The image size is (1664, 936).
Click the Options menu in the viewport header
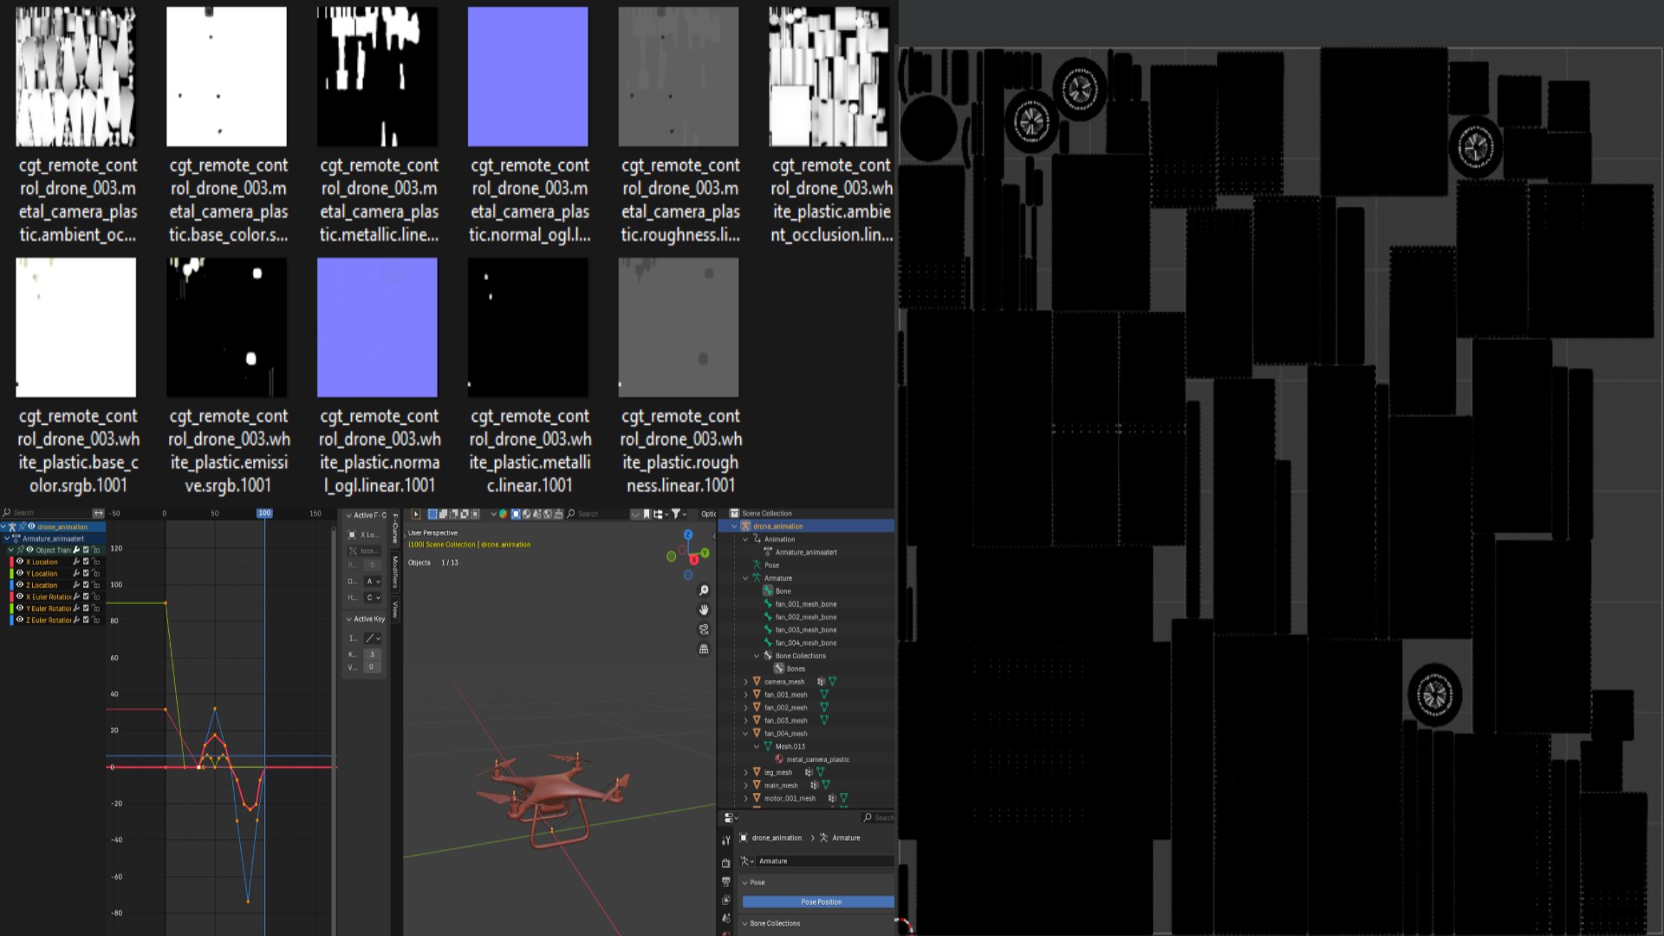point(709,514)
